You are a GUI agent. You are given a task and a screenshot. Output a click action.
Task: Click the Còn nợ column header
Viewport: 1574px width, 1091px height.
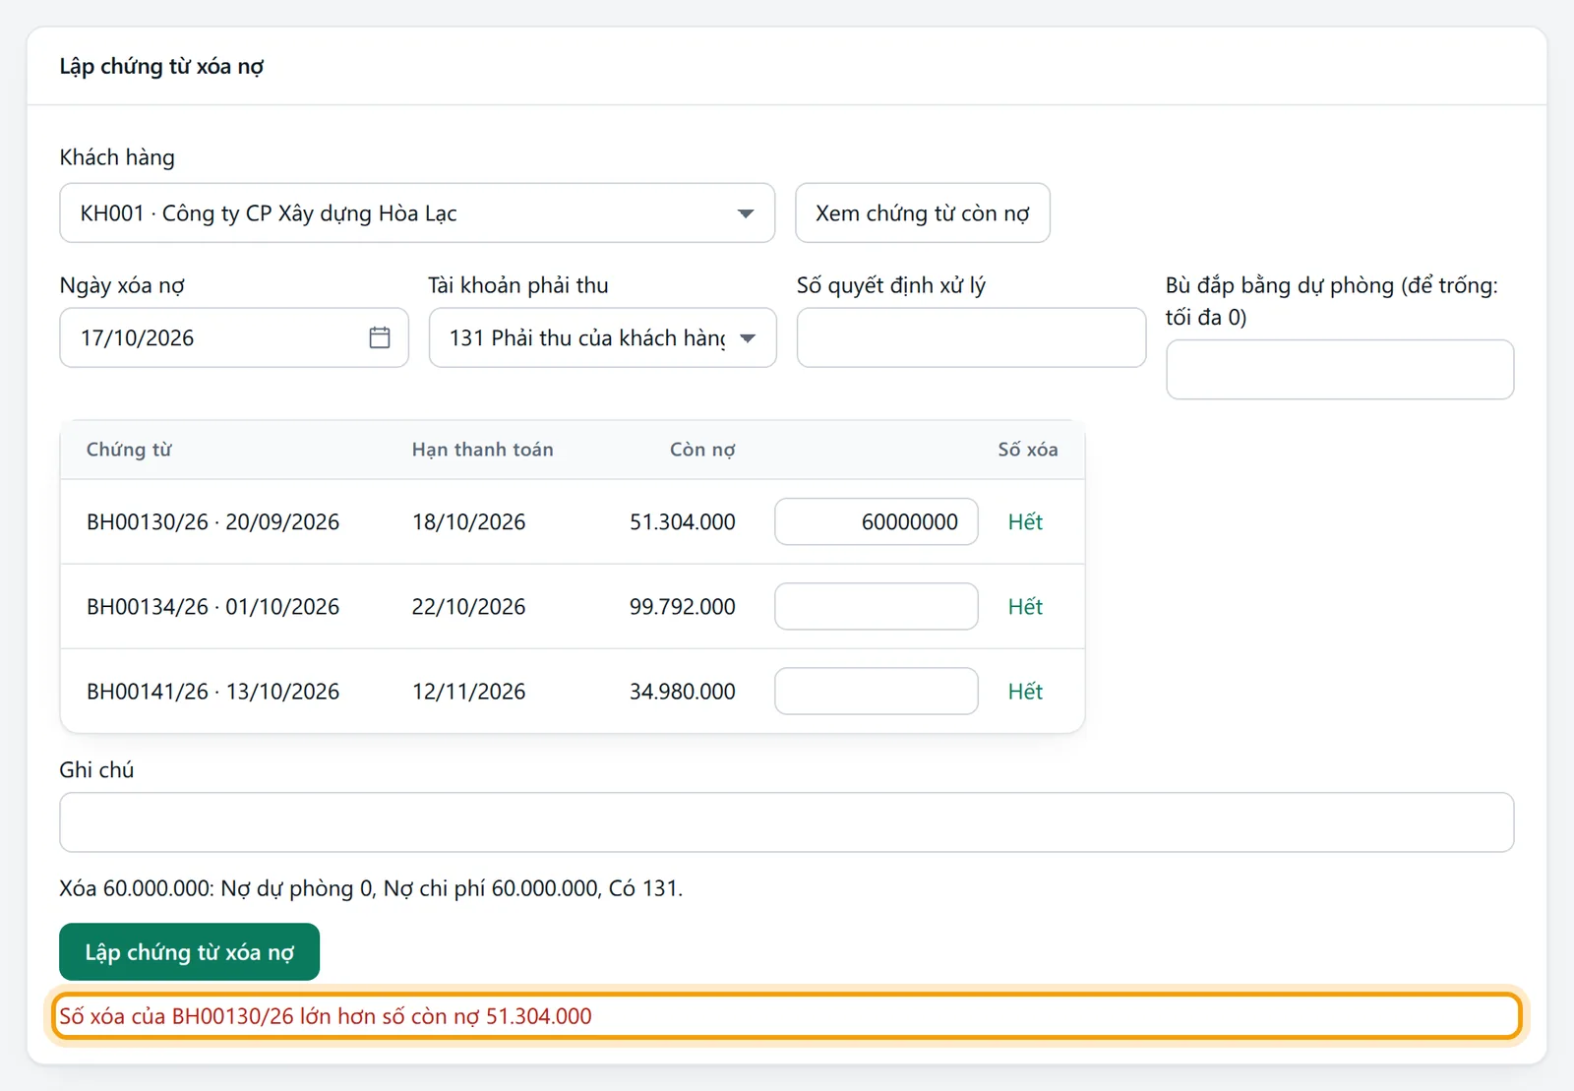coord(702,450)
